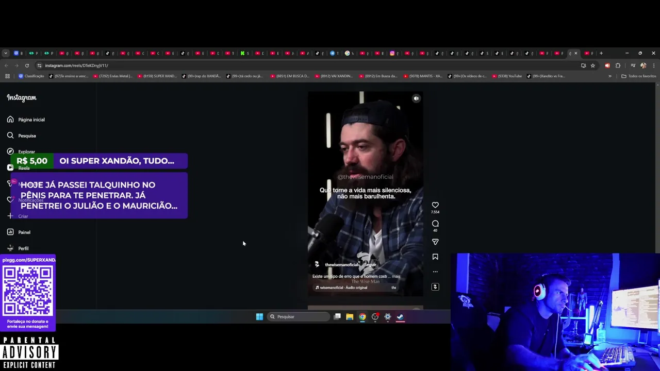Open '(7292) Enéas Metal' bookmark
The width and height of the screenshot is (660, 371).
(113, 76)
